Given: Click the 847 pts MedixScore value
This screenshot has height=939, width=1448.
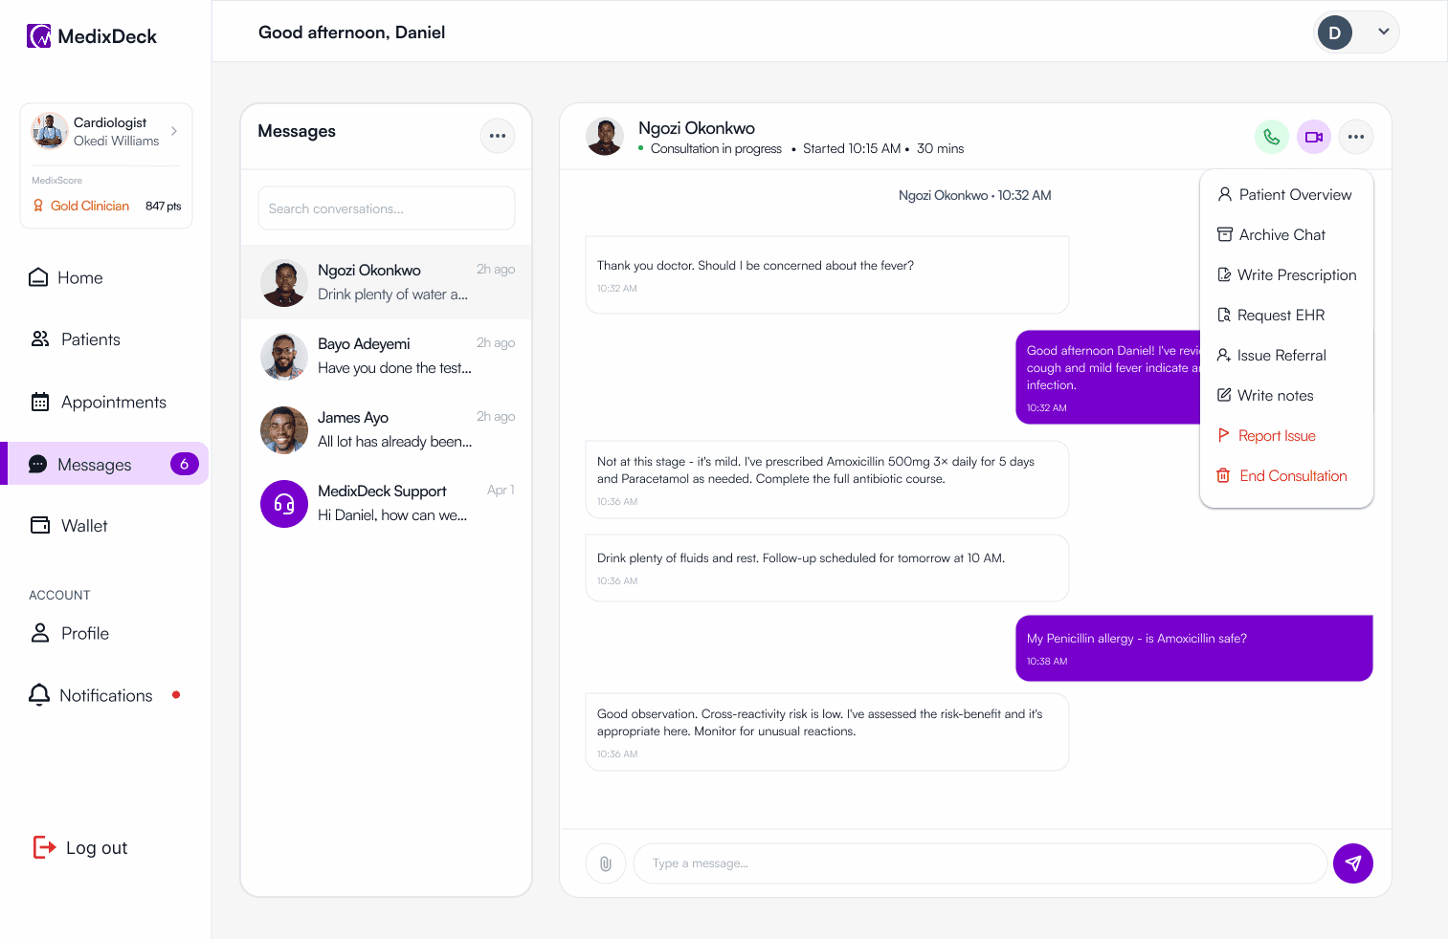Looking at the screenshot, I should coord(163,206).
